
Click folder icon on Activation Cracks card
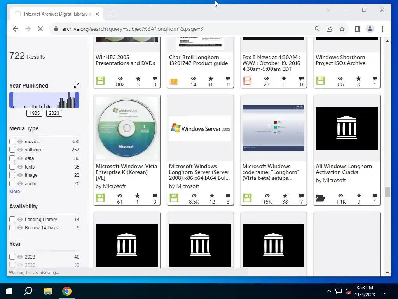click(x=320, y=198)
